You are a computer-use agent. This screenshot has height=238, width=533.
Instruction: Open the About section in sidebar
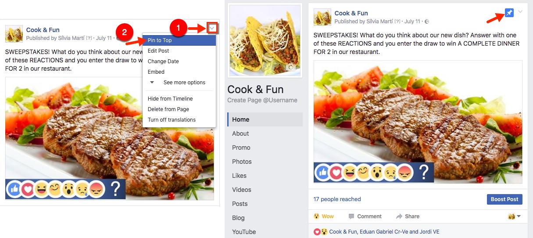[x=240, y=133]
